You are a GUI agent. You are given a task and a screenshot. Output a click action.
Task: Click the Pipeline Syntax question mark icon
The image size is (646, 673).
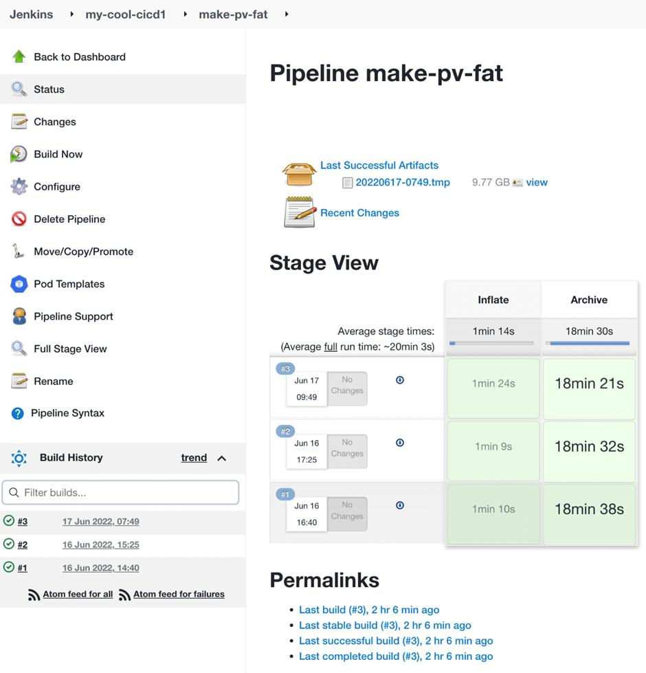18,413
